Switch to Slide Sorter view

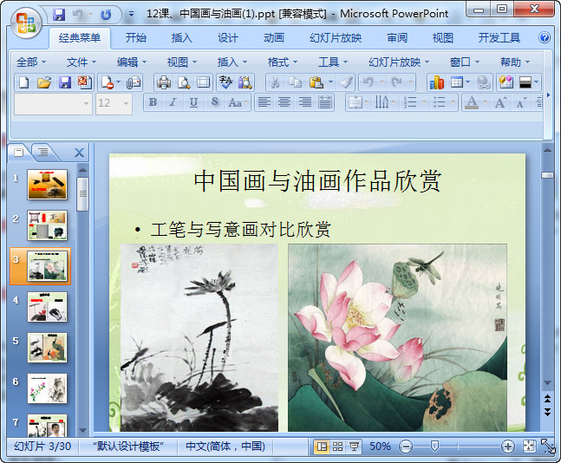[338, 447]
